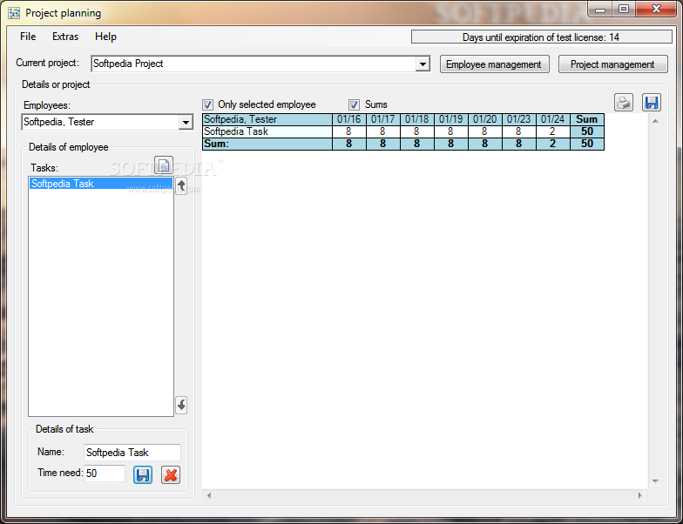Click the 01/16 column header
This screenshot has width=683, height=524.
(348, 119)
